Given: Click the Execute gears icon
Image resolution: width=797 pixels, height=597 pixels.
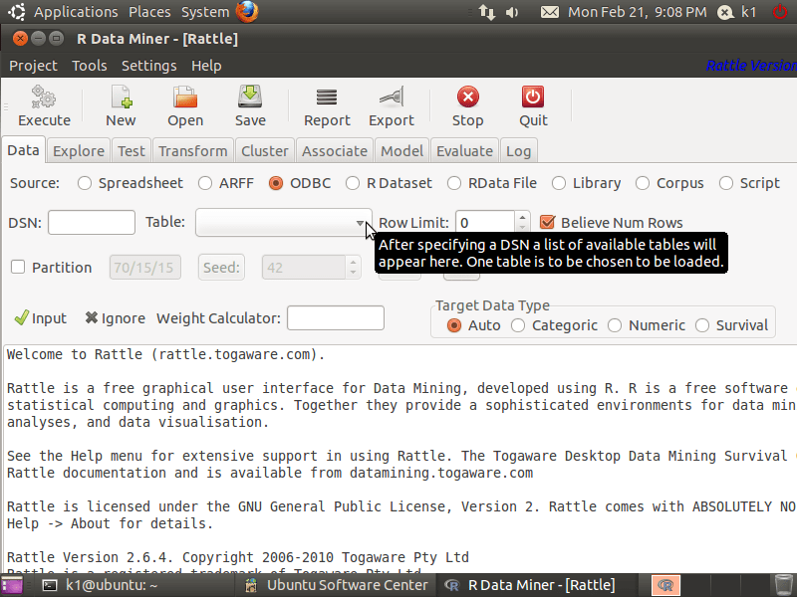Looking at the screenshot, I should tap(44, 98).
